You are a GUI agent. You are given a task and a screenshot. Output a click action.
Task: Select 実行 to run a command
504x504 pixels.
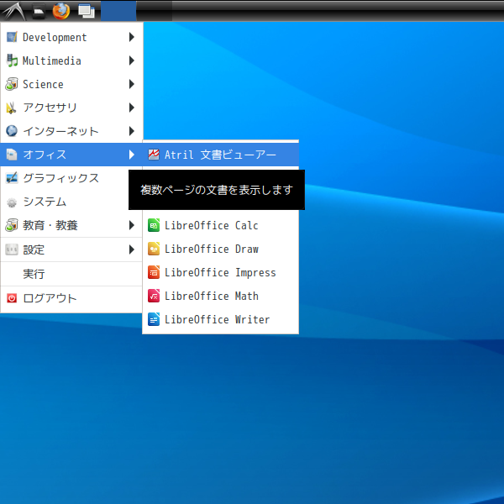click(71, 274)
